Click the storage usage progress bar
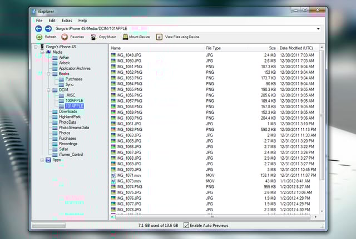This screenshot has width=356, height=239. [x=48, y=225]
